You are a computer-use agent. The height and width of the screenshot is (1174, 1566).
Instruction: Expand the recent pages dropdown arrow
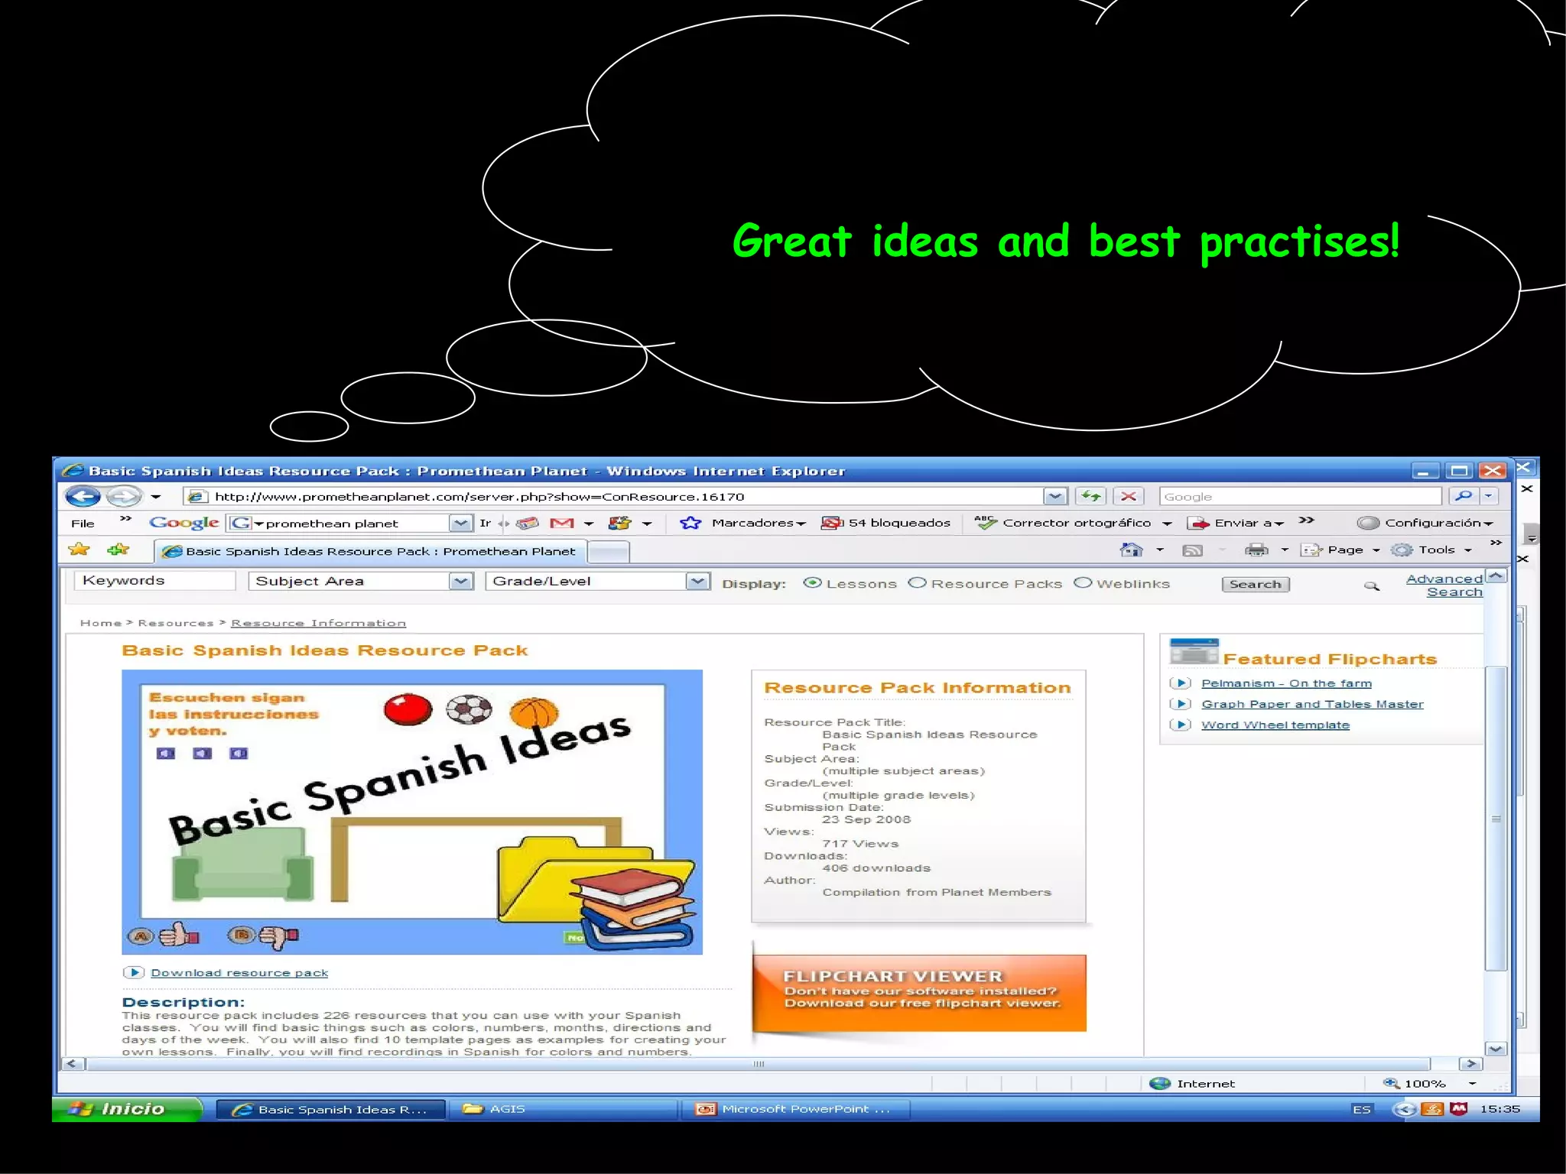(x=156, y=497)
